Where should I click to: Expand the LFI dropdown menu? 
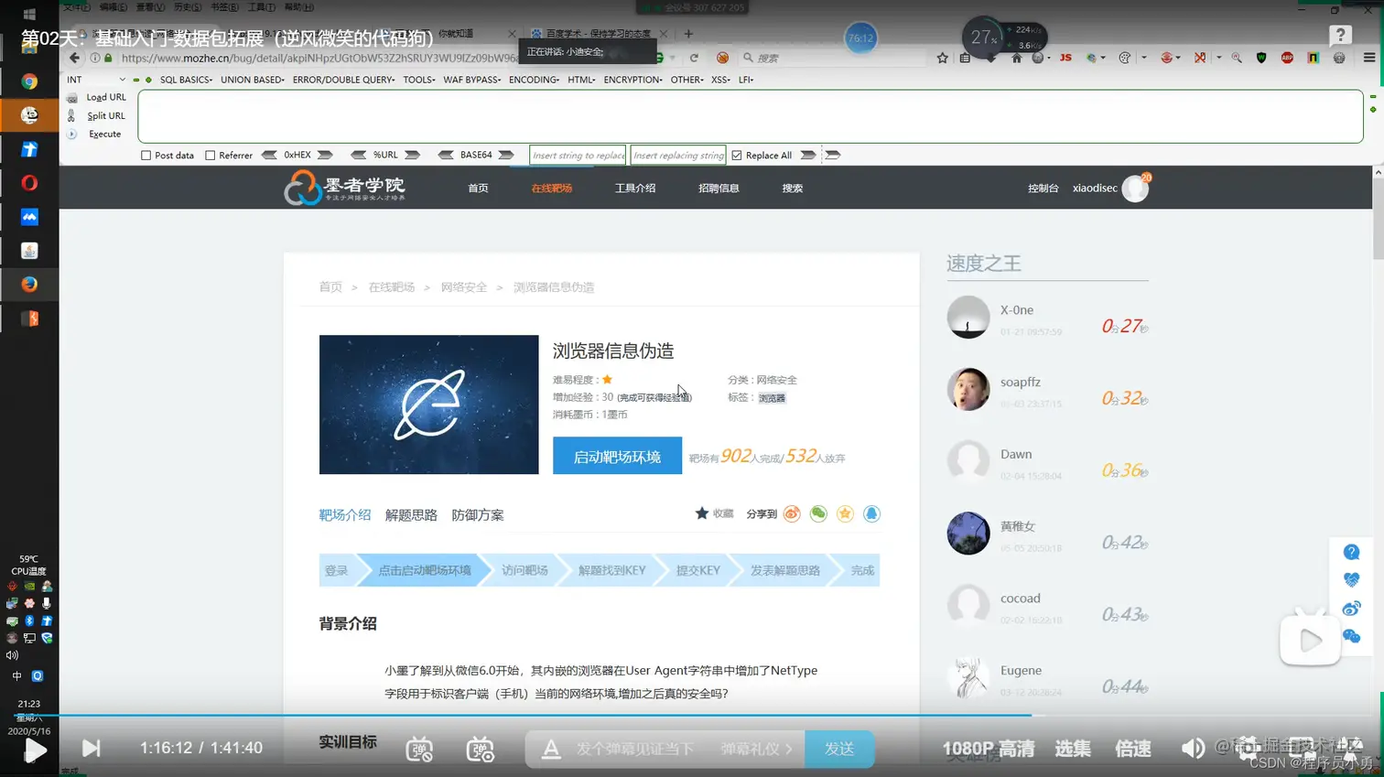tap(746, 80)
